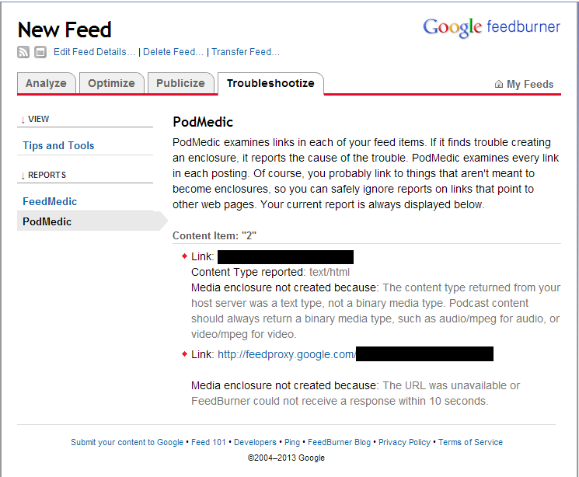
Task: Open Edit Feed Details link
Action: click(94, 52)
